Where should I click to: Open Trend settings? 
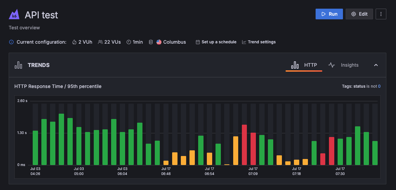(x=259, y=42)
